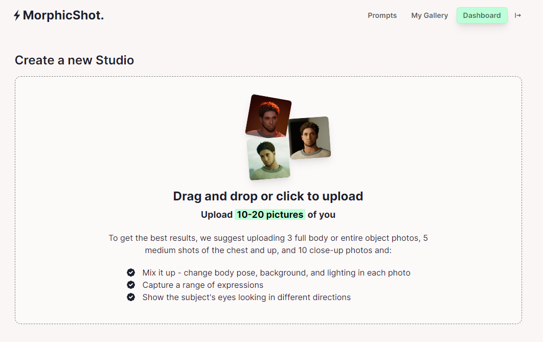543x342 pixels.
Task: Click the checkmark icon beside Capture a range
Action: [131, 285]
